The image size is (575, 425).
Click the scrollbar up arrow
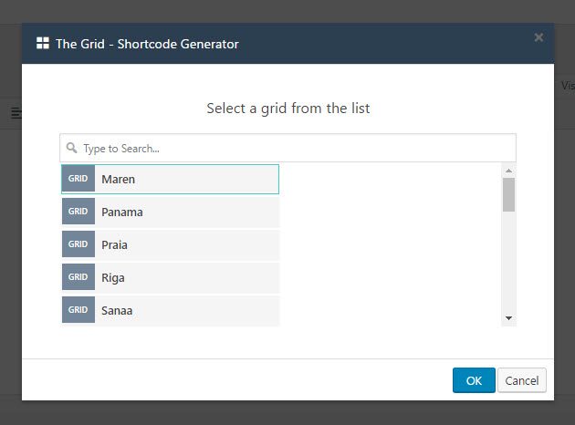(x=508, y=171)
